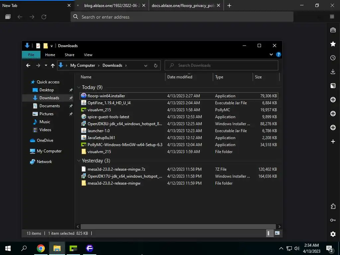The width and height of the screenshot is (340, 255).
Task: Switch to docs.ablaze.one privacy policy tab
Action: pyautogui.click(x=183, y=6)
